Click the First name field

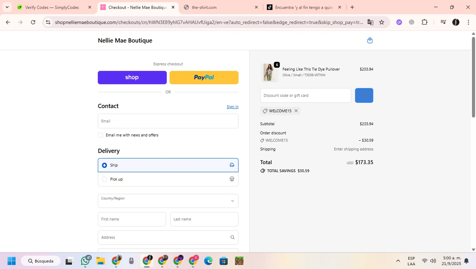[132, 219]
